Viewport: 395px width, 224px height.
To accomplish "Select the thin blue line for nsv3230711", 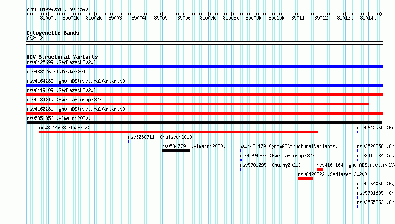I will tap(256, 141).
